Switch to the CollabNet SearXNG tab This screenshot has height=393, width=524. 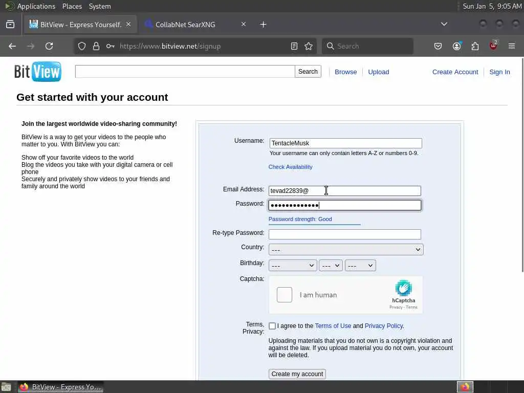point(195,25)
